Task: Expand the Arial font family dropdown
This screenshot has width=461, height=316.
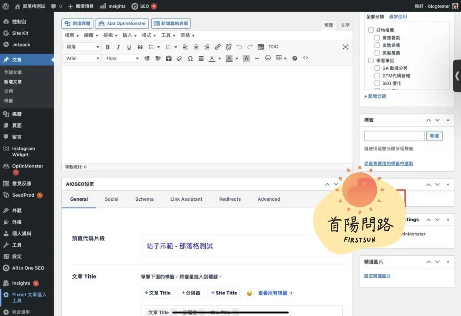Action: click(83, 59)
